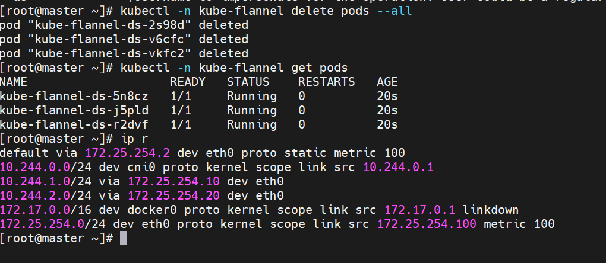Click the terminal cursor at the last prompt
Screen dimensions: 606x263
[124, 238]
